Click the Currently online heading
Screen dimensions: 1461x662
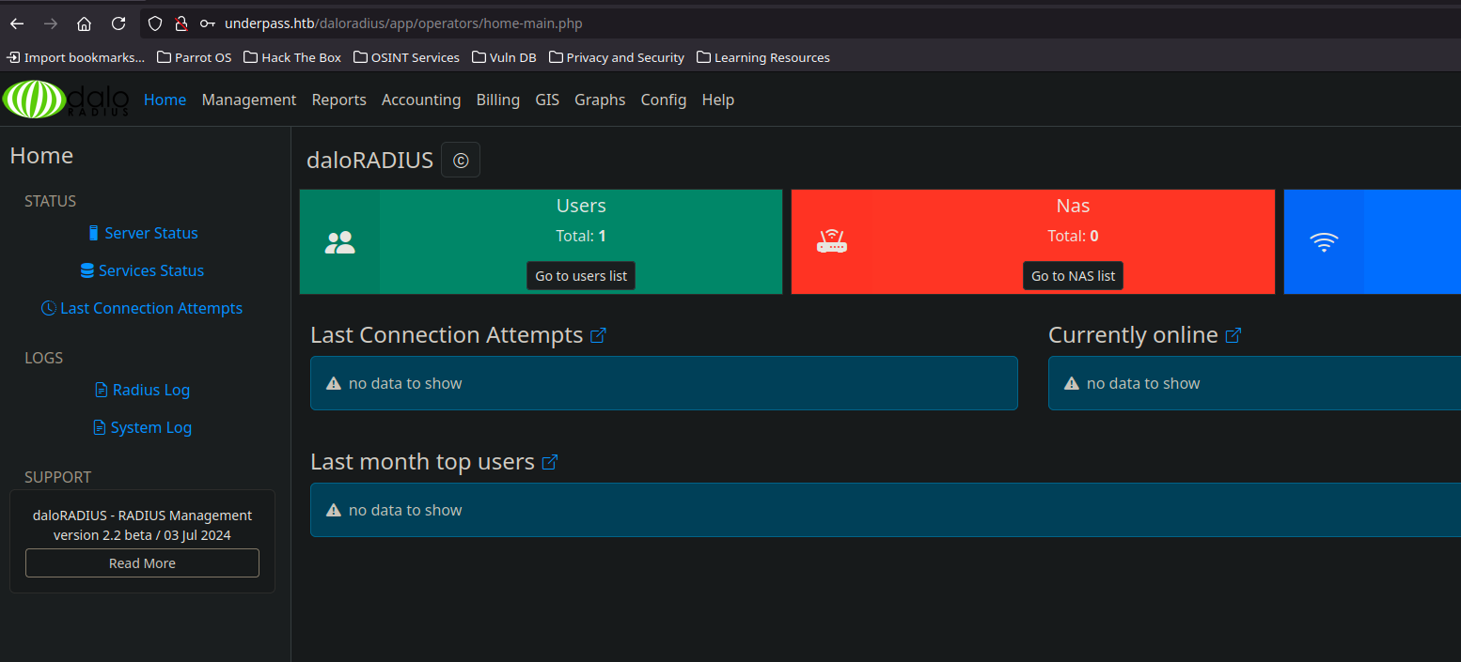[1133, 335]
